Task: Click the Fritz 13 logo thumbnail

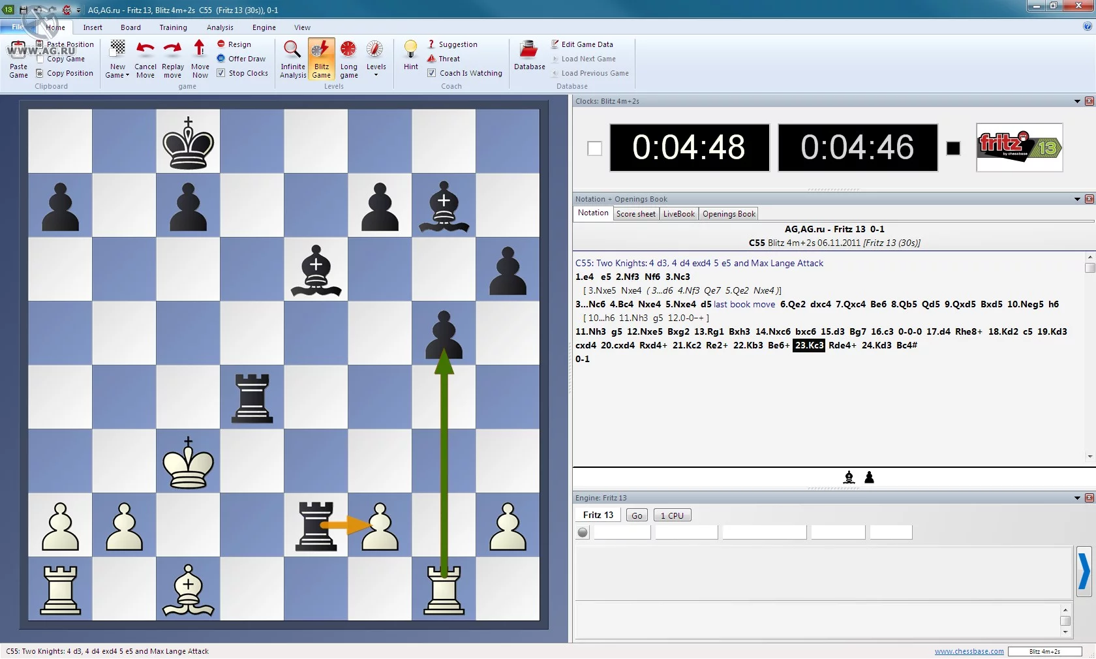Action: 1020,147
